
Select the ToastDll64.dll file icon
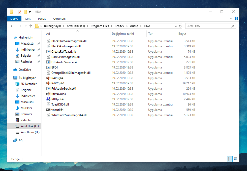tap(48, 105)
